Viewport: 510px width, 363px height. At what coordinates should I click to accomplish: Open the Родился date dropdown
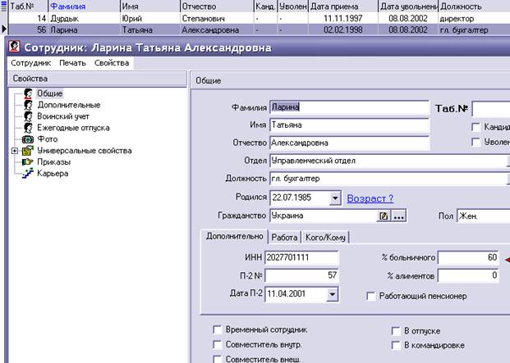click(335, 197)
